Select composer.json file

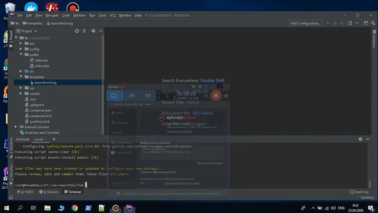click(x=38, y=110)
